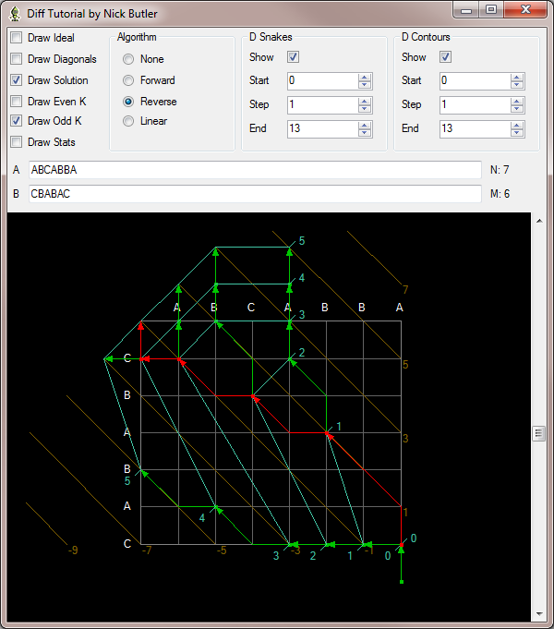Increase the D Contours Start value

pyautogui.click(x=517, y=78)
